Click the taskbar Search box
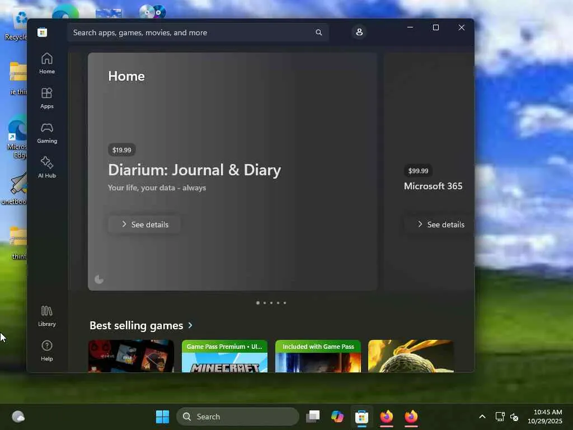 click(238, 417)
